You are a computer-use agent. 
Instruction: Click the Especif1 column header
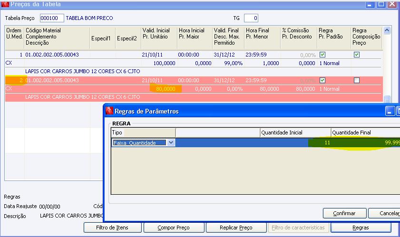click(103, 38)
